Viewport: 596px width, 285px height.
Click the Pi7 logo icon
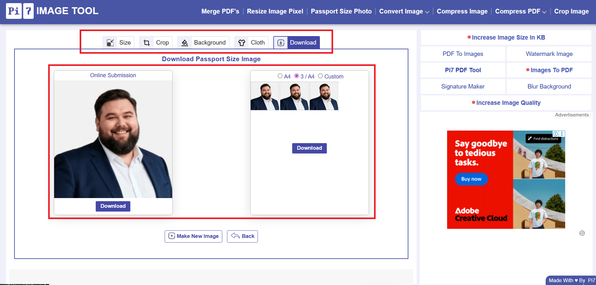(x=20, y=11)
